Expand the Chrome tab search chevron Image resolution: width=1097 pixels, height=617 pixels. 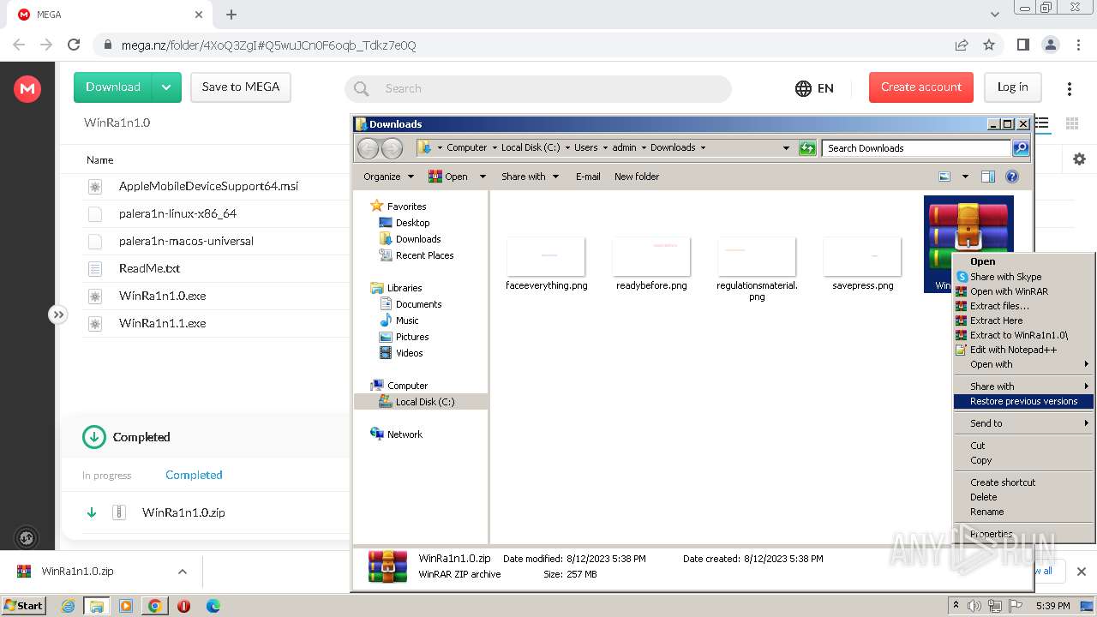tap(995, 15)
